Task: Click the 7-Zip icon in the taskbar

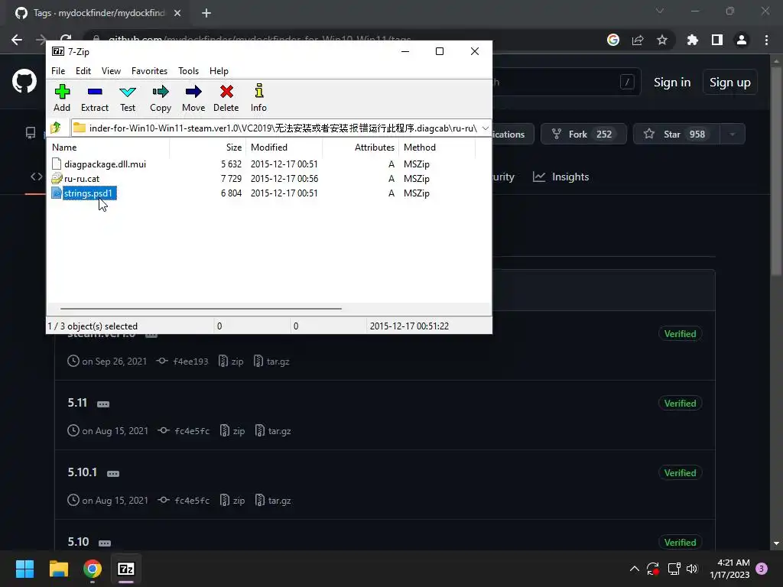Action: 126,569
